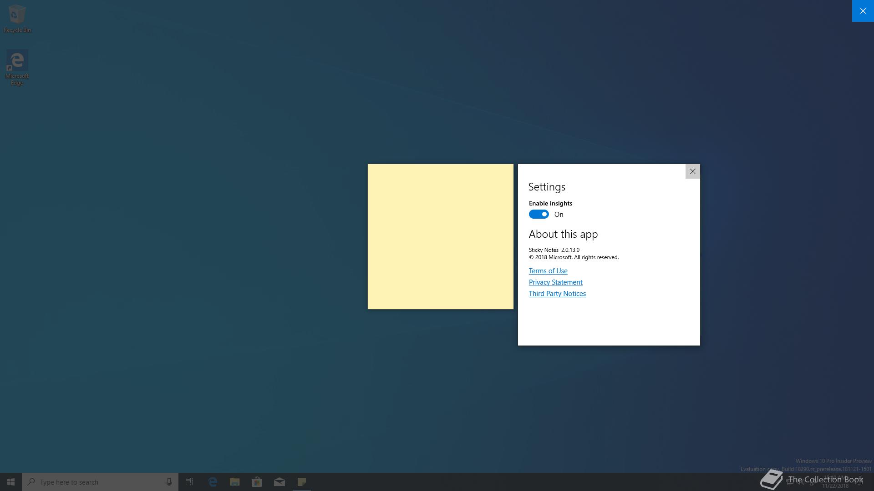The height and width of the screenshot is (491, 874).
Task: Open the Windows Start menu
Action: click(11, 482)
